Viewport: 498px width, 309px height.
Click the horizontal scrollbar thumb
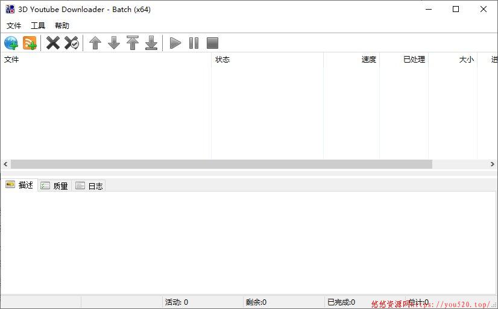[221, 164]
